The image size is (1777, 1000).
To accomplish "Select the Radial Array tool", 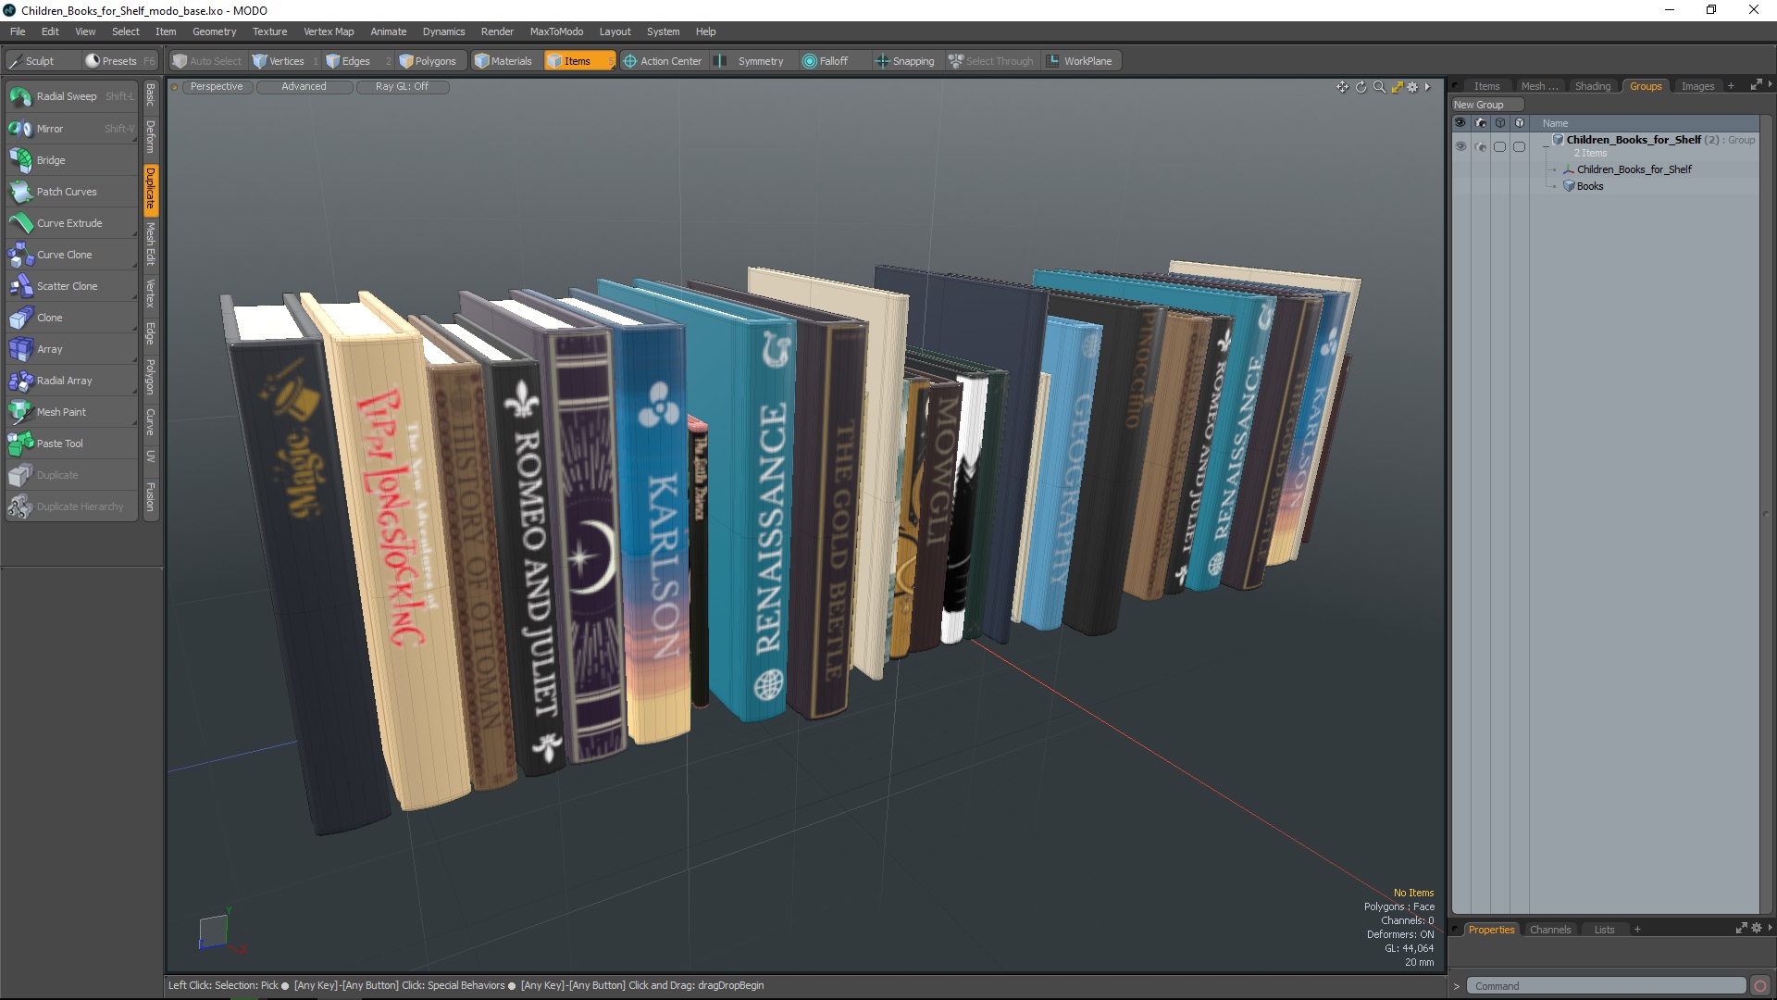I will point(71,381).
